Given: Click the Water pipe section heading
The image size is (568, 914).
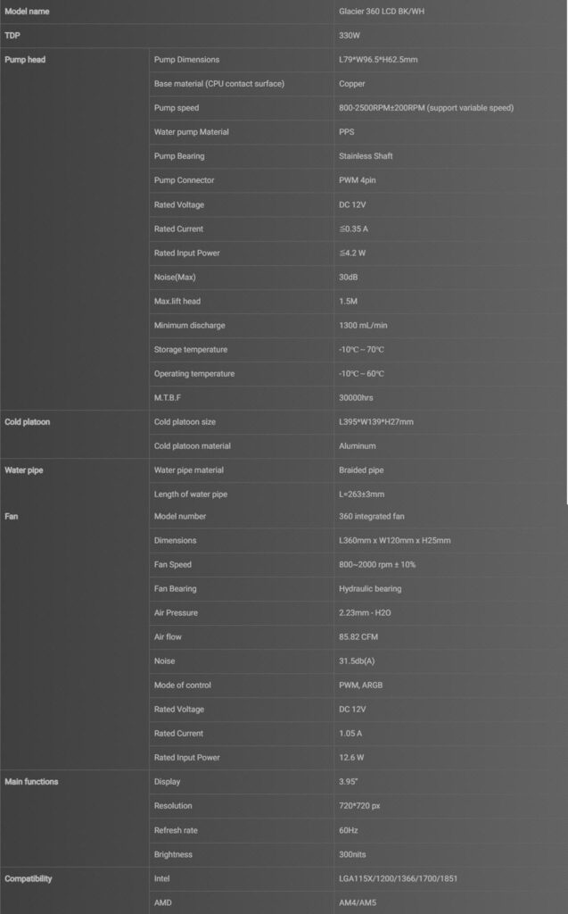Looking at the screenshot, I should (x=24, y=470).
